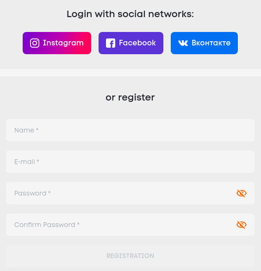Click the Facebook 'f' logo icon
The width and height of the screenshot is (261, 271).
pyautogui.click(x=111, y=43)
